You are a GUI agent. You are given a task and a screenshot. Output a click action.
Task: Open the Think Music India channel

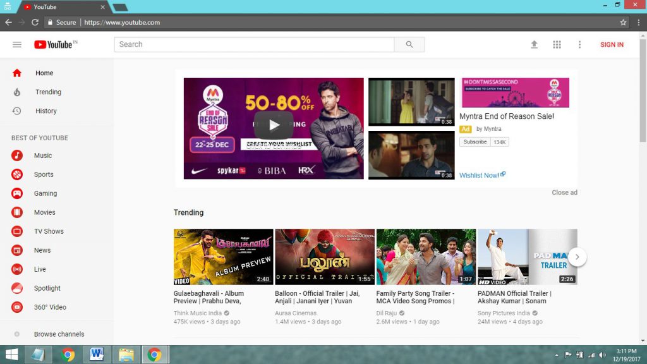point(198,313)
